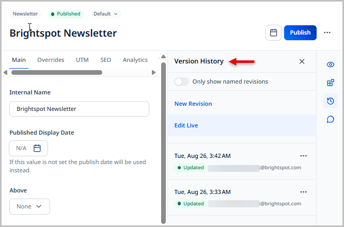Focus the Internal Name input field

pyautogui.click(x=79, y=109)
